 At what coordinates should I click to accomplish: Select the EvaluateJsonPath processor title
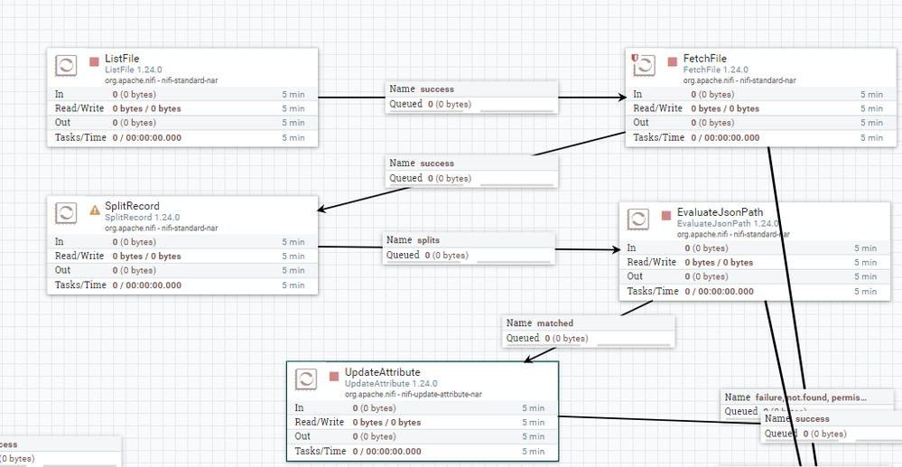pos(720,212)
